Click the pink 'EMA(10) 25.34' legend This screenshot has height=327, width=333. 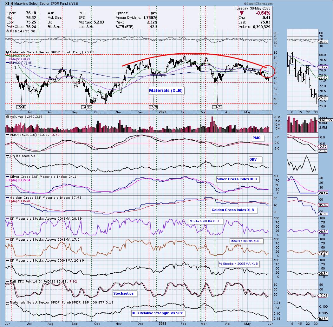[18, 180]
